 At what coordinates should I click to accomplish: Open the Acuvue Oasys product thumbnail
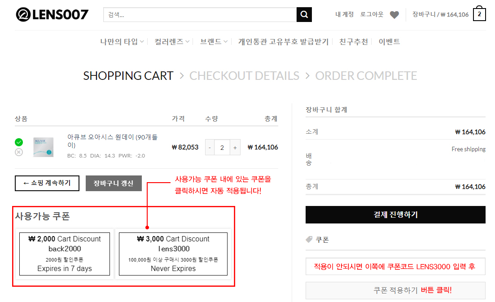(43, 147)
